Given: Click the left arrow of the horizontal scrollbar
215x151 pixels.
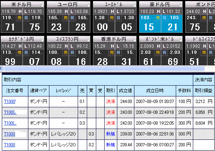Looking at the screenshot, I should point(1,68).
